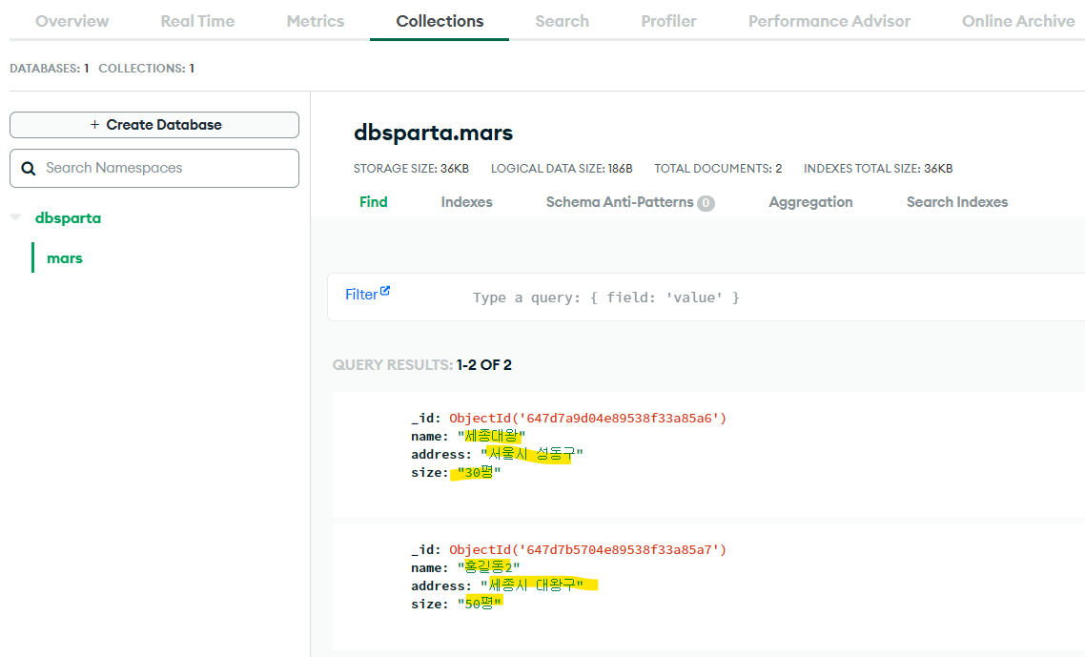Open the Performance Advisor tab
The image size is (1085, 657).
click(x=829, y=22)
